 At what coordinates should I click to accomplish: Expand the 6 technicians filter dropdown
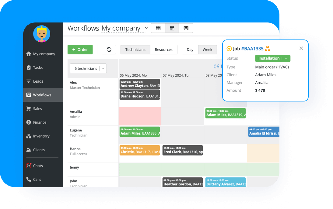tap(88, 68)
